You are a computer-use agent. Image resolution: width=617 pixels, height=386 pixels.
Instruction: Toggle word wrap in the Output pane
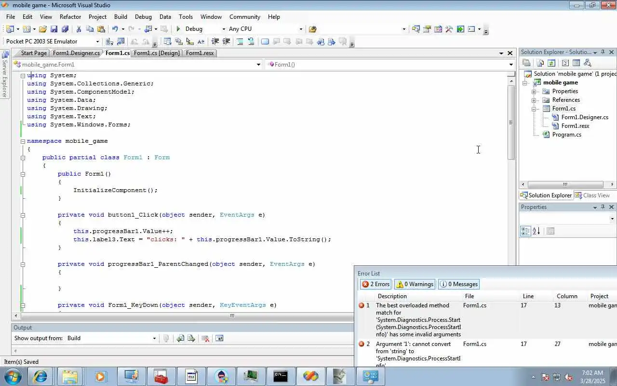[x=219, y=338]
